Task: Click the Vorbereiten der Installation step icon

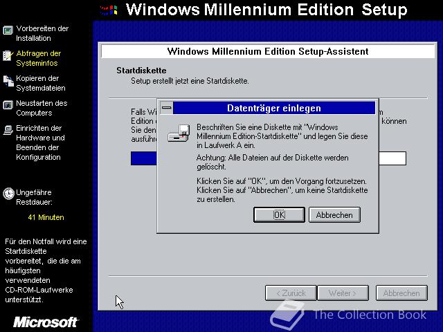Action: (x=8, y=30)
